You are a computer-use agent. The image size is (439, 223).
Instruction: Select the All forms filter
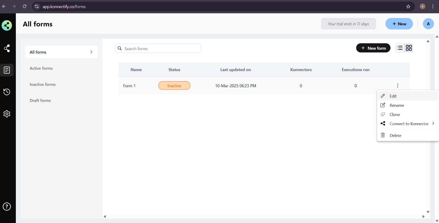click(x=61, y=52)
